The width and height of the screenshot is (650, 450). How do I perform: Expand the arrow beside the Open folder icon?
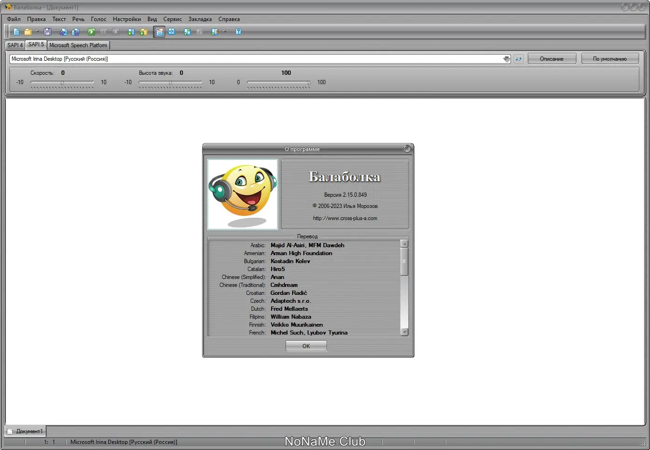pyautogui.click(x=38, y=32)
